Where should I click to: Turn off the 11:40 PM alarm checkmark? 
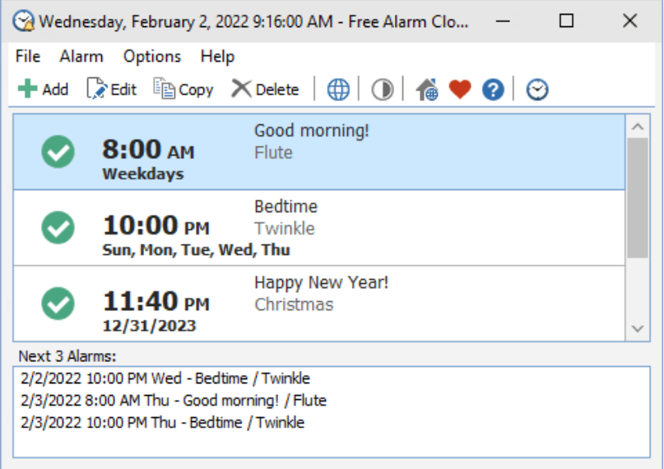tap(58, 303)
